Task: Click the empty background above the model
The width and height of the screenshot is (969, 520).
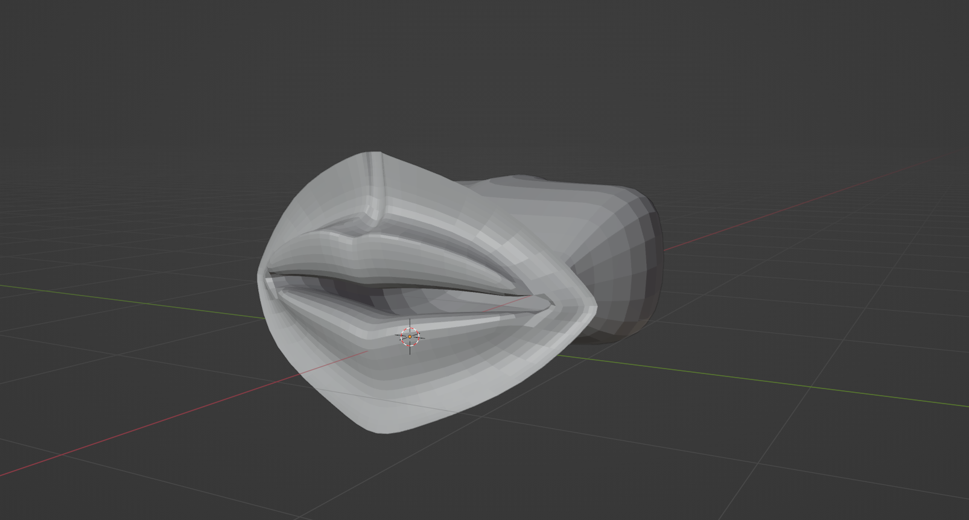Action: coord(483,72)
